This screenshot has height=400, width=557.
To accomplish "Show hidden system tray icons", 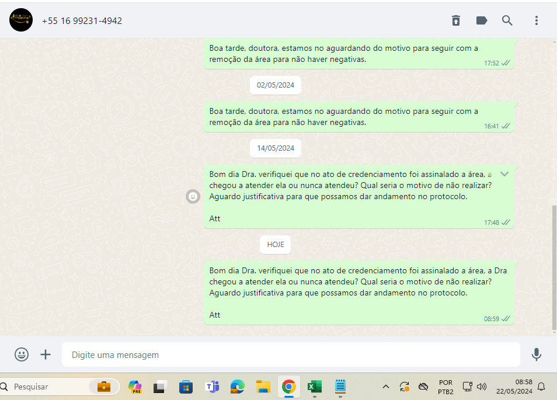I will point(385,387).
